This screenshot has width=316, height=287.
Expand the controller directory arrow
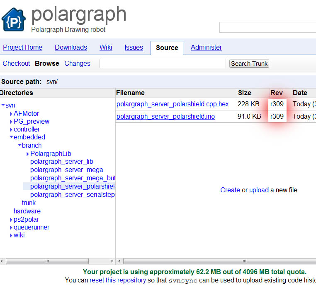tap(11, 129)
